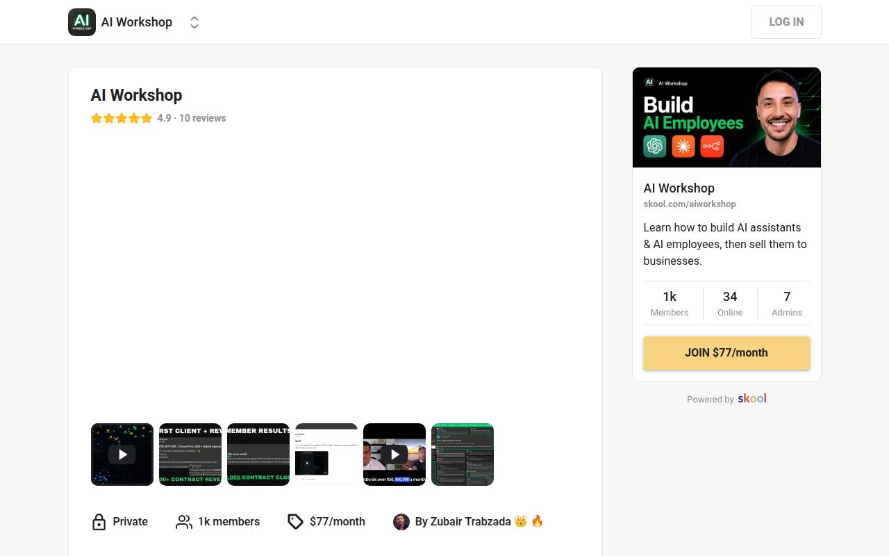Screen dimensions: 889x556
Task: Open the AI Workshop header title
Action: tap(137, 22)
